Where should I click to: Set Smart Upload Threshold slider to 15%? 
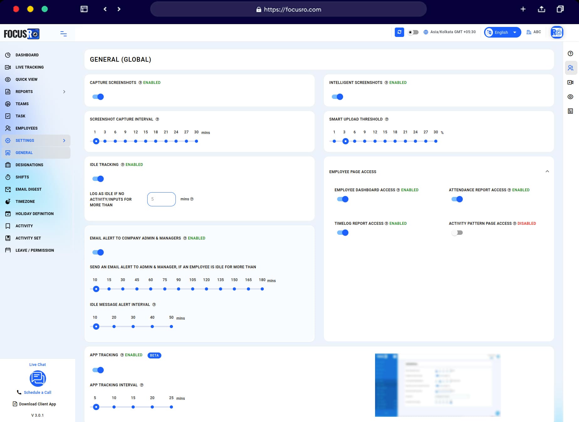(385, 141)
